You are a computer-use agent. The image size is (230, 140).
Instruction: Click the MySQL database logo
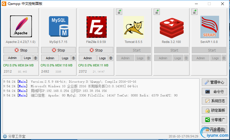pyautogui.click(x=59, y=26)
